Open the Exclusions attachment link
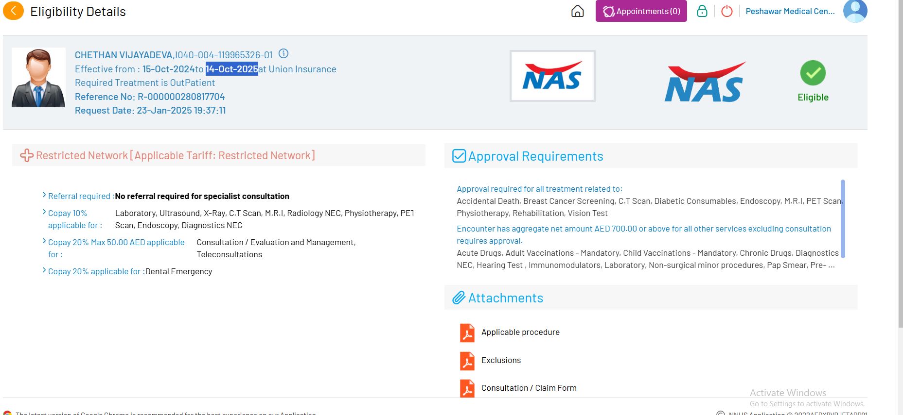Screen dimensions: 903x415 [501, 360]
